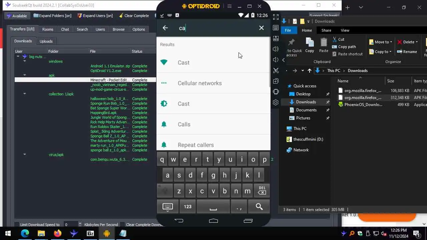Image resolution: width=427 pixels, height=240 pixels.
Task: Click the OptiDroid install APK icon
Action: (276, 38)
